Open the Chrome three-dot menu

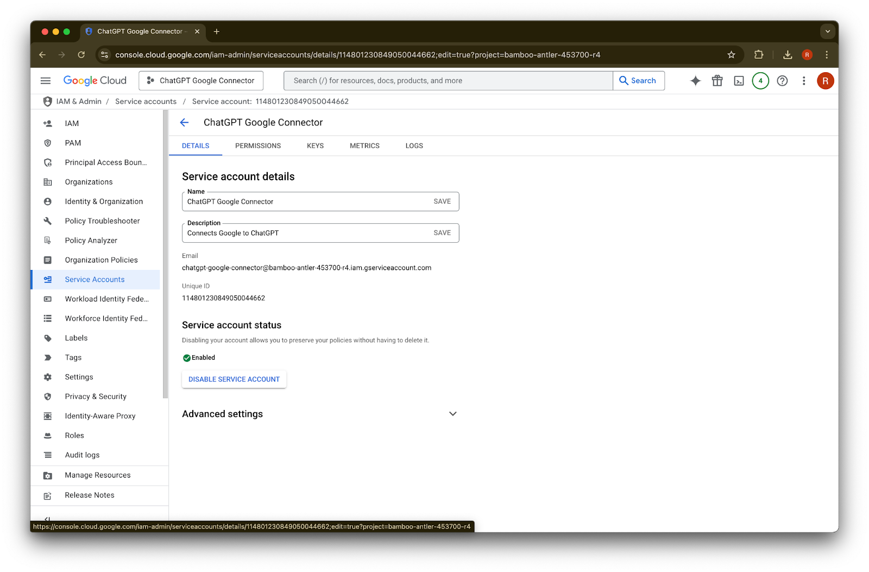coord(827,55)
